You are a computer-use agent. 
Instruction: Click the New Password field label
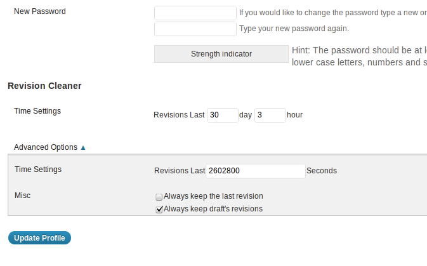39,11
